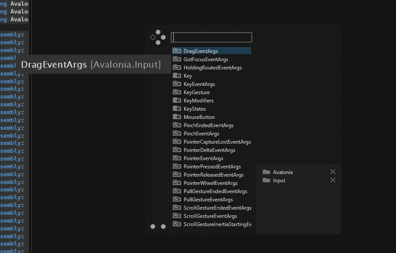The height and width of the screenshot is (253, 396).
Task: Pick PointerWheelEventArgs from the list
Action: click(x=210, y=183)
